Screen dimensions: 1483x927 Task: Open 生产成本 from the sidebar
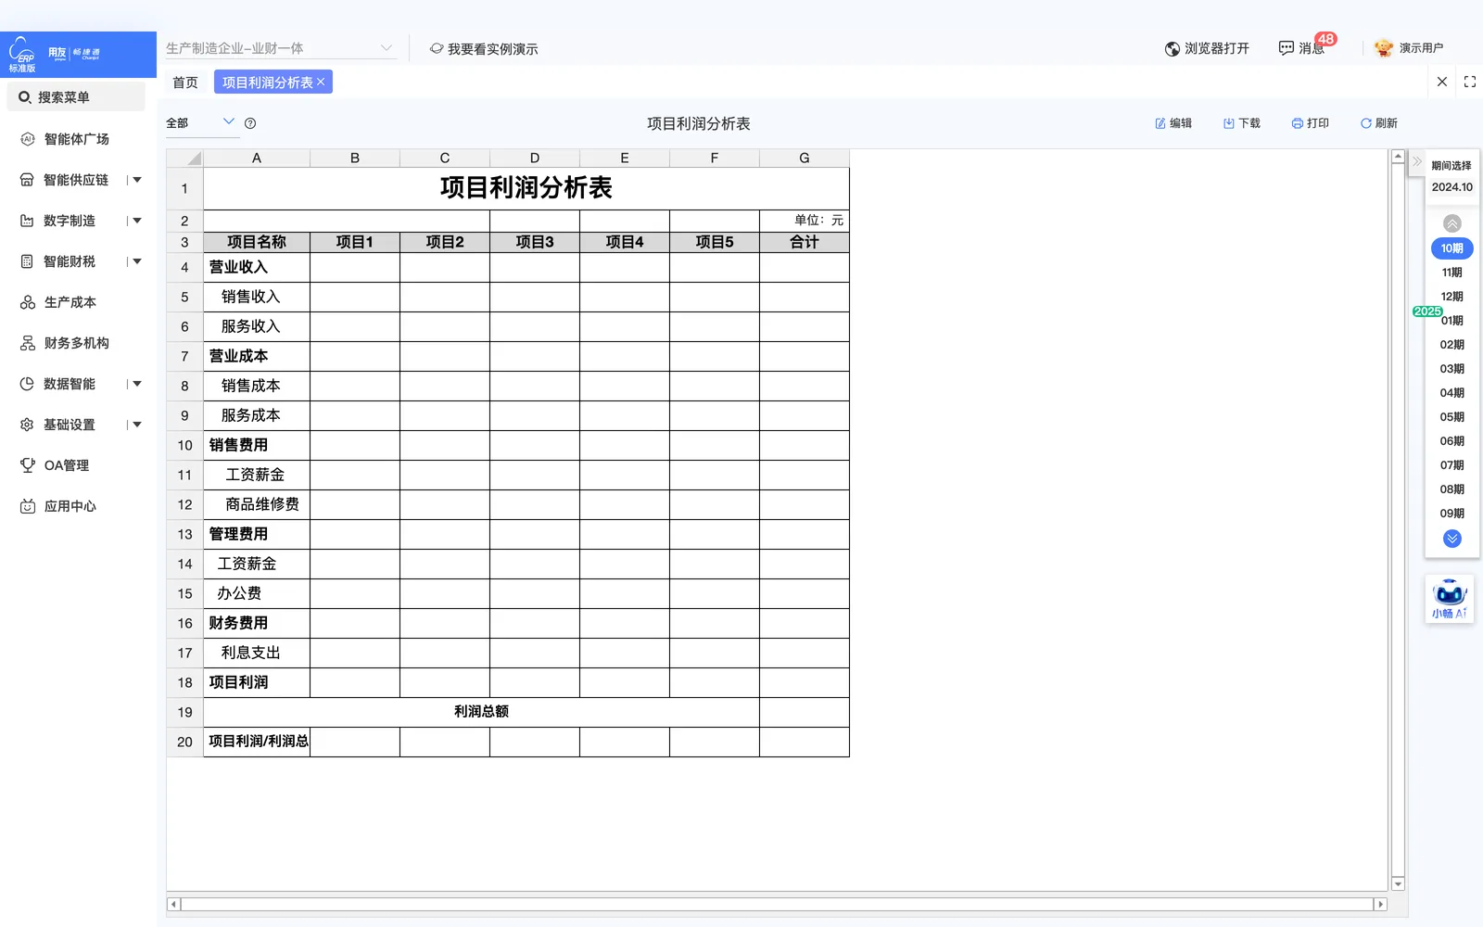[x=70, y=302]
